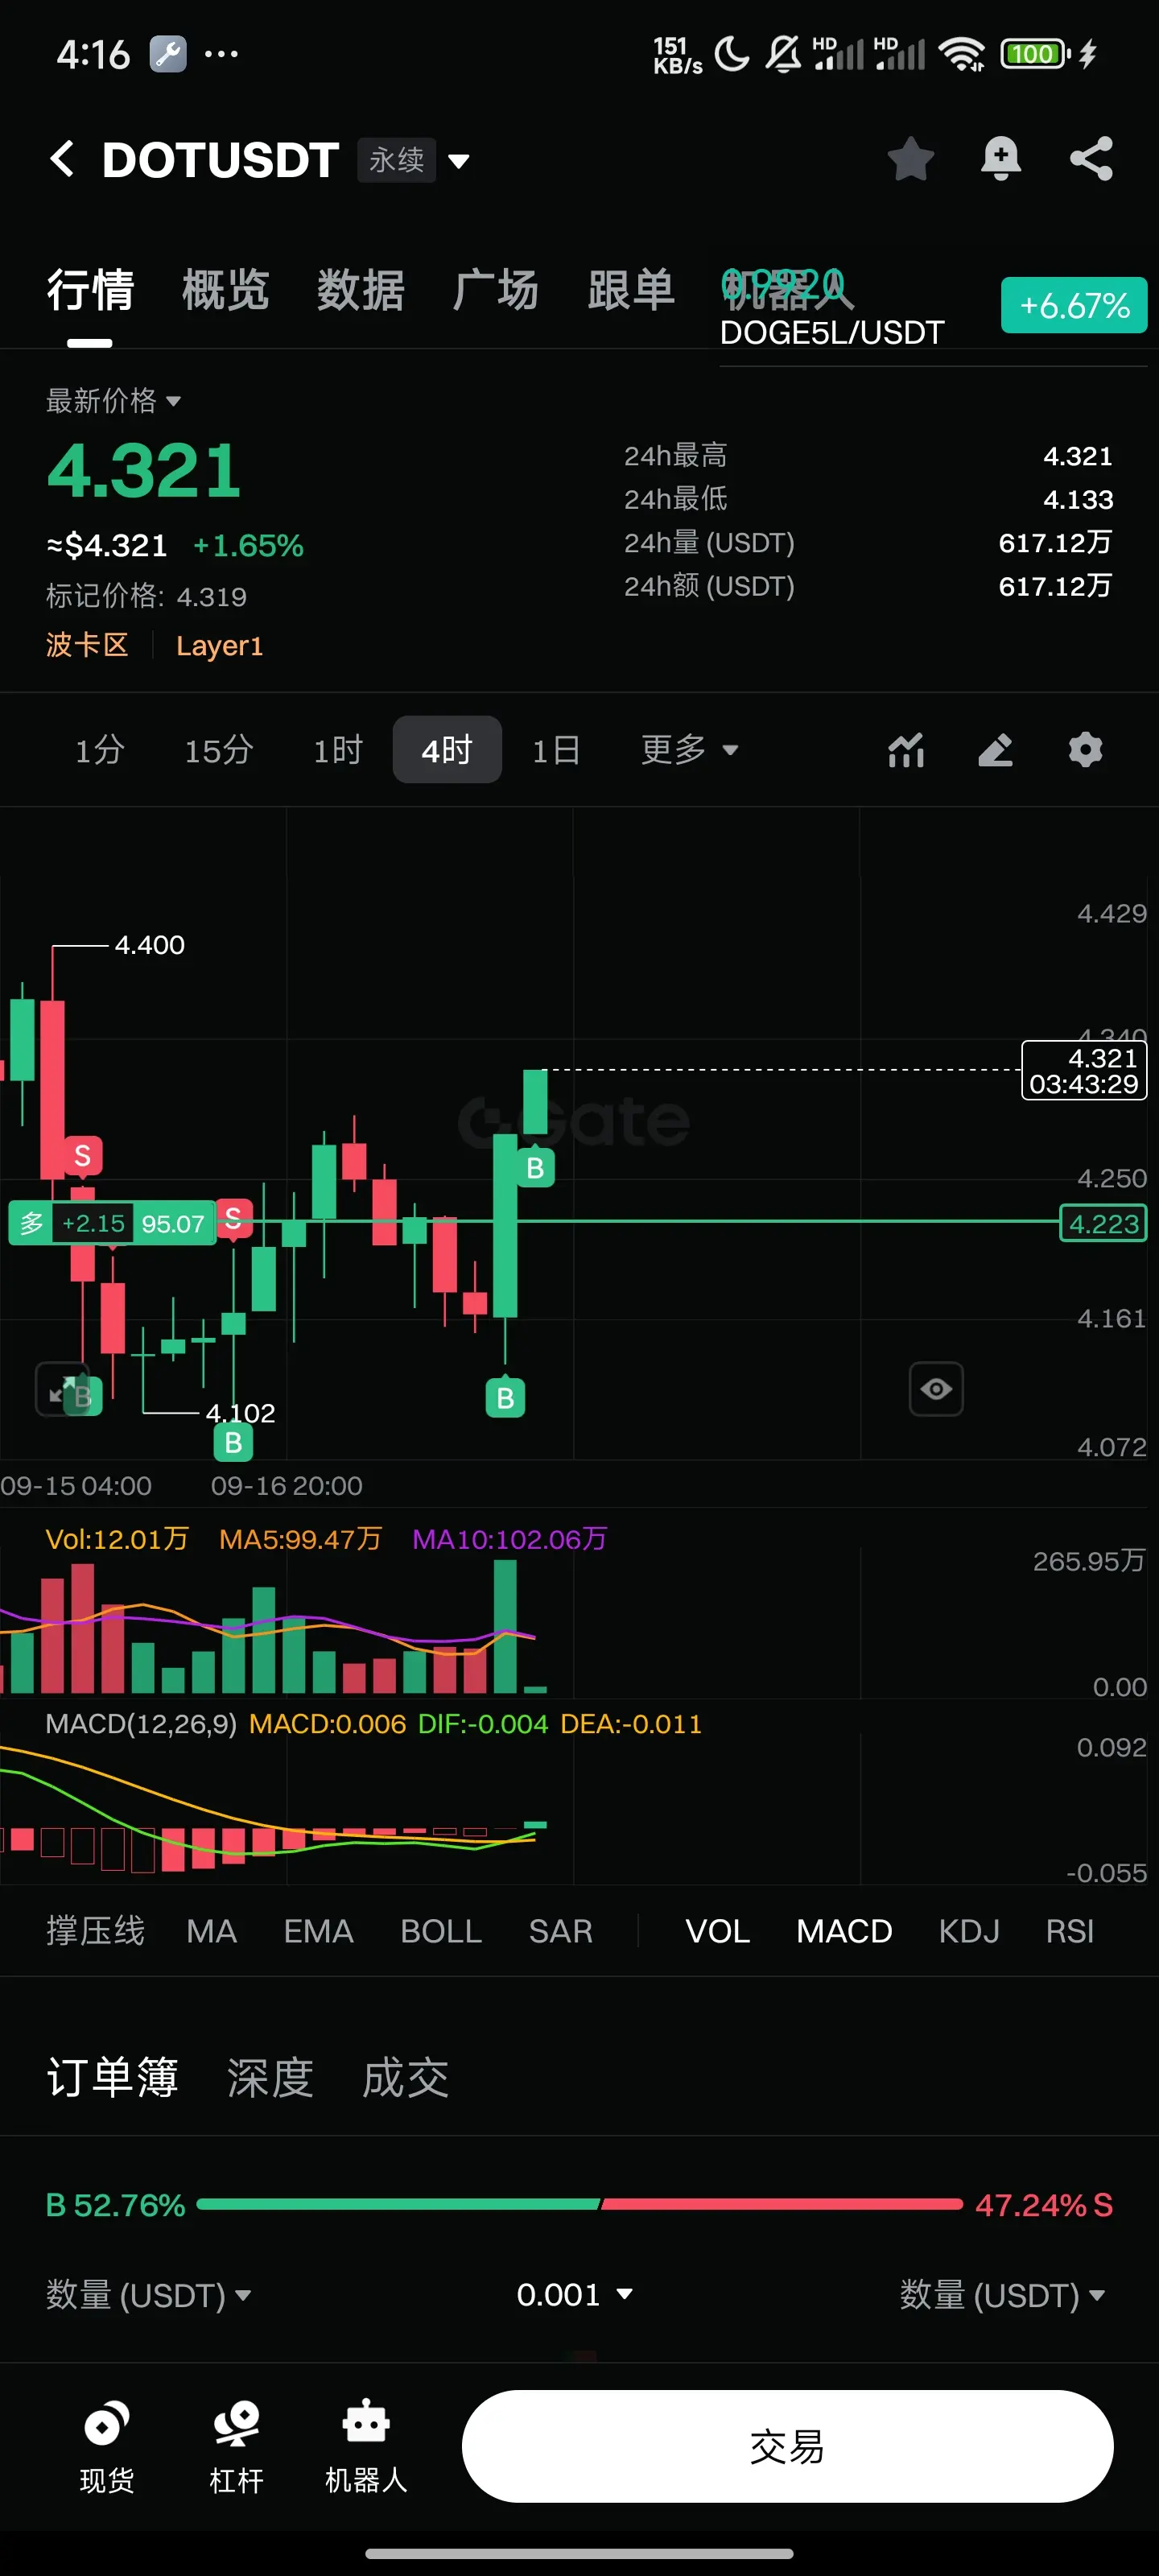Toggle BOLL indicator overlay
This screenshot has height=2576, width=1159.
pos(441,1931)
